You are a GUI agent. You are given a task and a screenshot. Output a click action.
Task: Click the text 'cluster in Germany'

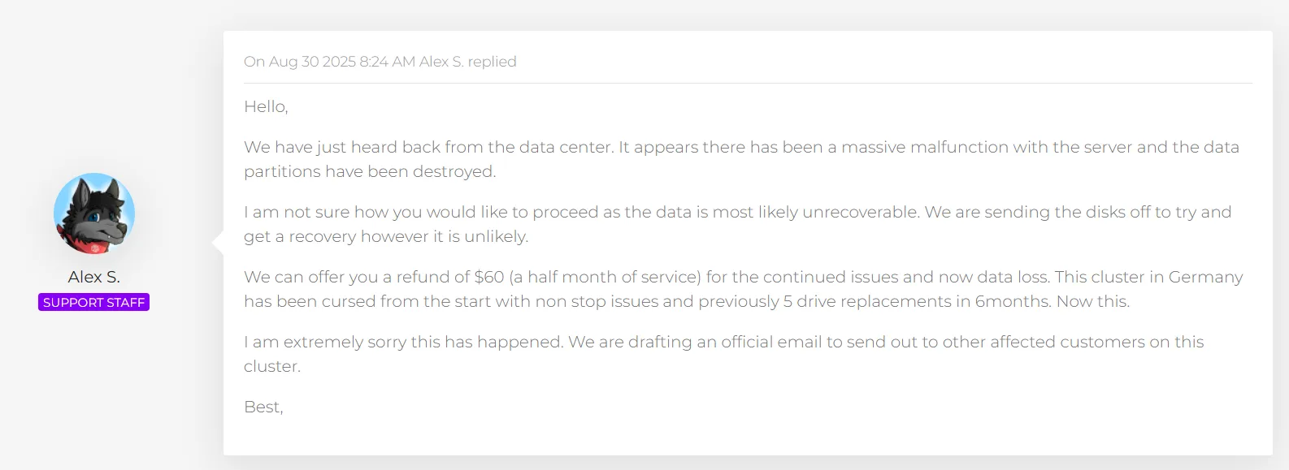tap(1166, 277)
